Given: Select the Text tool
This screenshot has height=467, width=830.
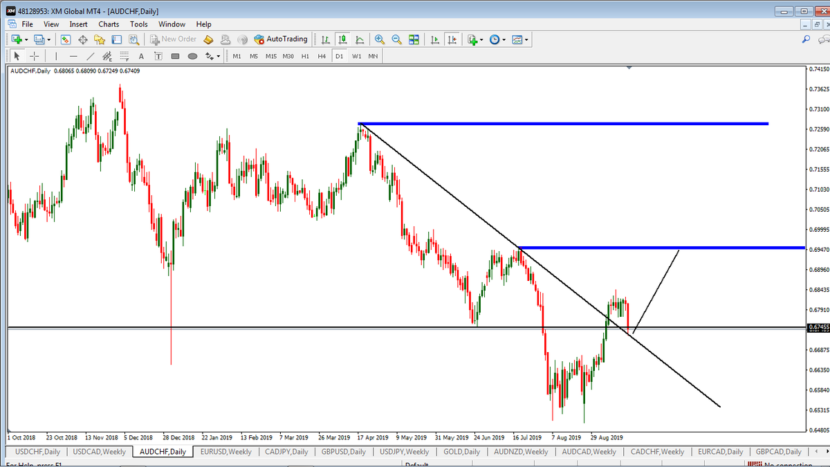Looking at the screenshot, I should click(x=141, y=56).
